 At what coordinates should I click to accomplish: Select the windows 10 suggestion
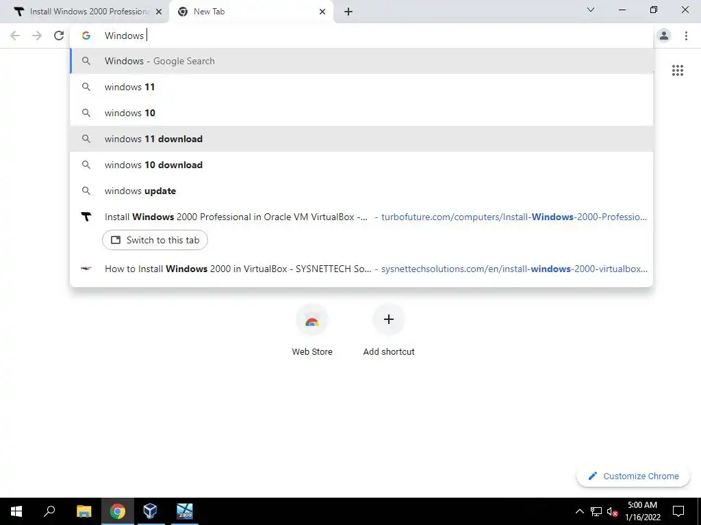click(x=361, y=113)
